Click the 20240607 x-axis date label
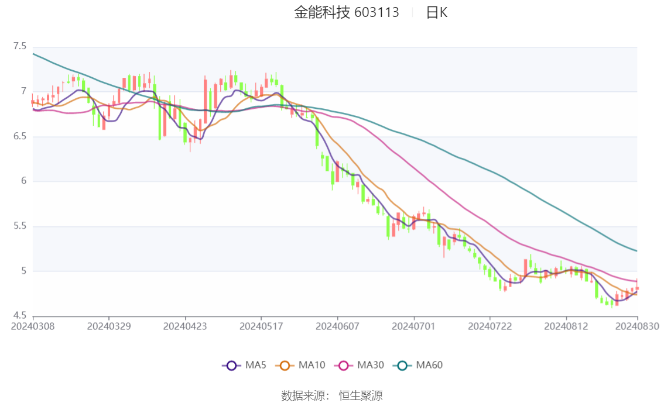 pyautogui.click(x=337, y=326)
